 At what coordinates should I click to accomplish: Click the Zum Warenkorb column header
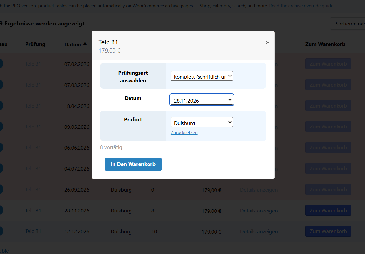click(x=325, y=44)
